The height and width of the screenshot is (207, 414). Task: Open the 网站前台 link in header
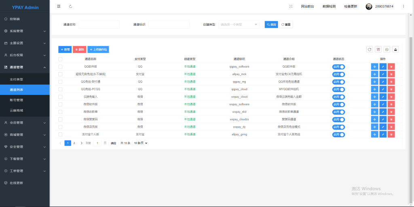[308, 6]
